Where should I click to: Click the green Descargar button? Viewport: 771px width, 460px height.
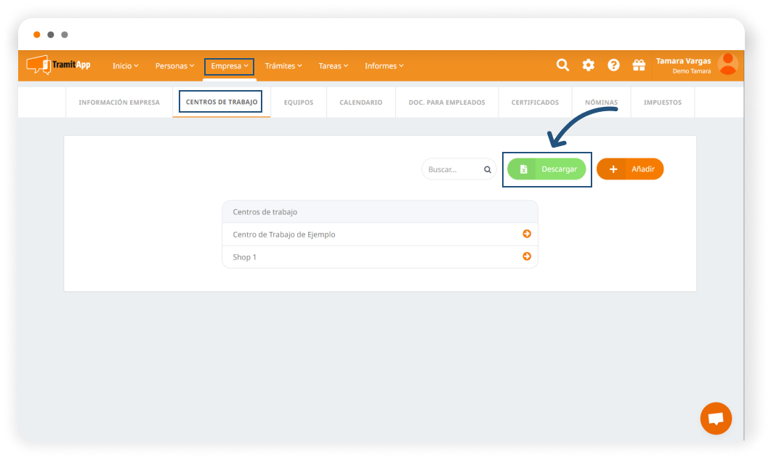tap(546, 169)
